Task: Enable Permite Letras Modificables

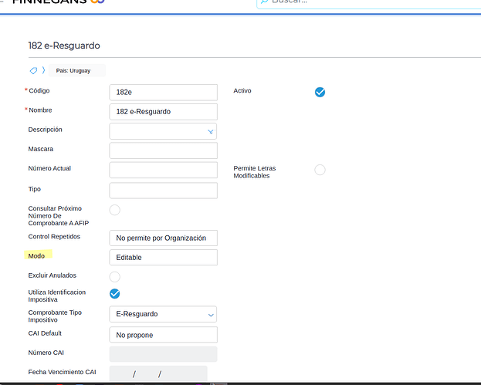Action: click(320, 170)
